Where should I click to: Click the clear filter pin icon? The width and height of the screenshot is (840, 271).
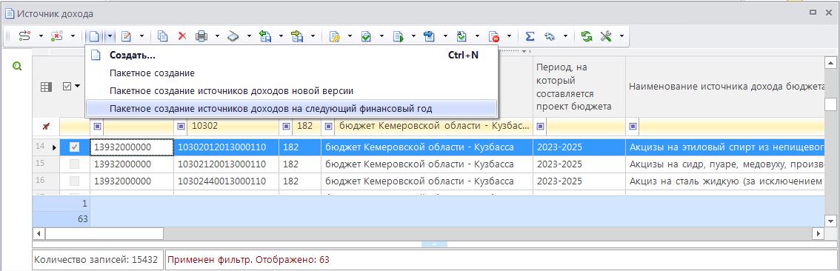coord(47,127)
